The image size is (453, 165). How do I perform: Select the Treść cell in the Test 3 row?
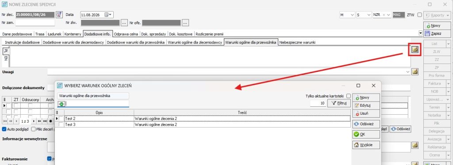(242, 125)
